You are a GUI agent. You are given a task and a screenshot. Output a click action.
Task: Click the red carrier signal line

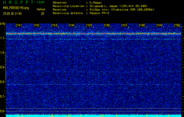(x=94, y=34)
